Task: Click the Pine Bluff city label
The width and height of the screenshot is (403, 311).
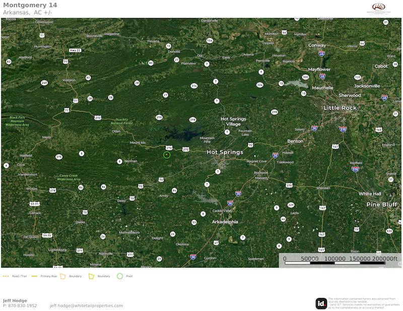Action: [x=379, y=204]
